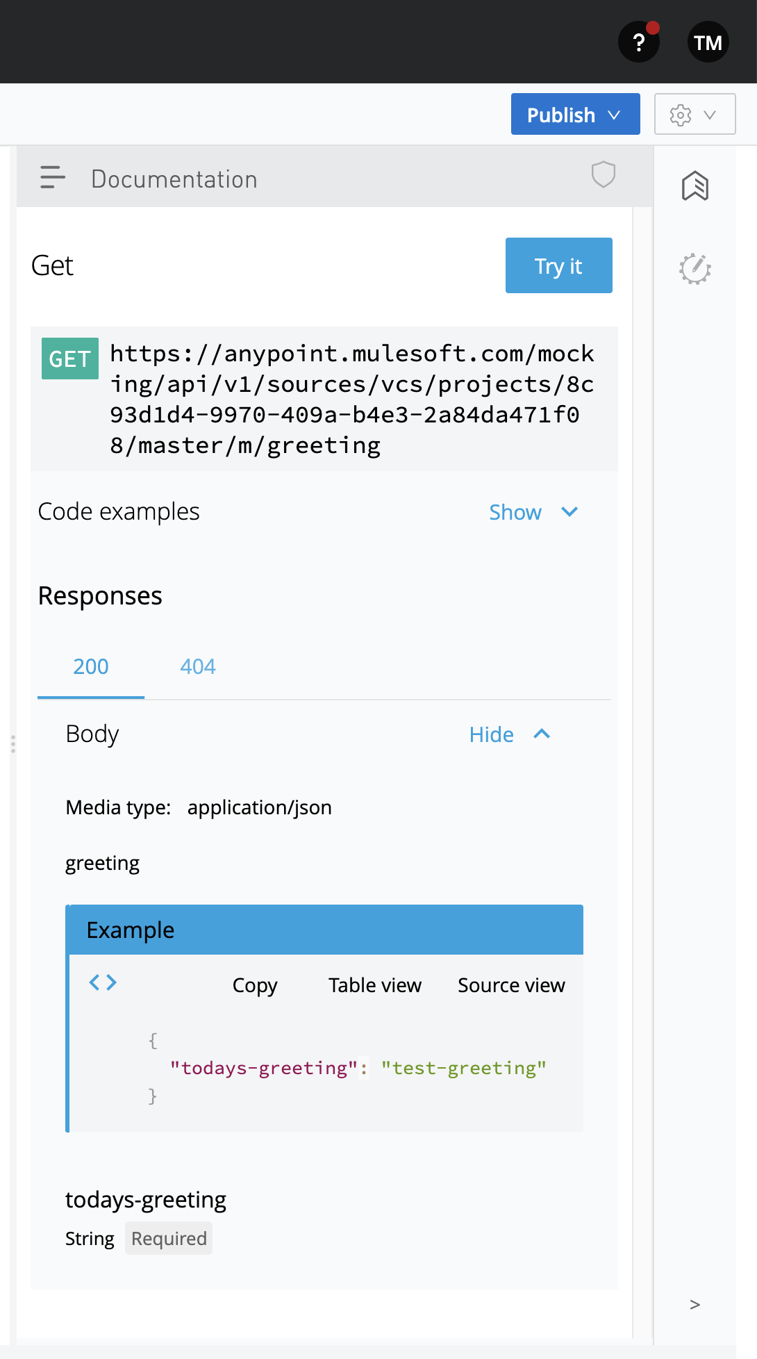
Task: Select the 200 response tab
Action: [91, 667]
